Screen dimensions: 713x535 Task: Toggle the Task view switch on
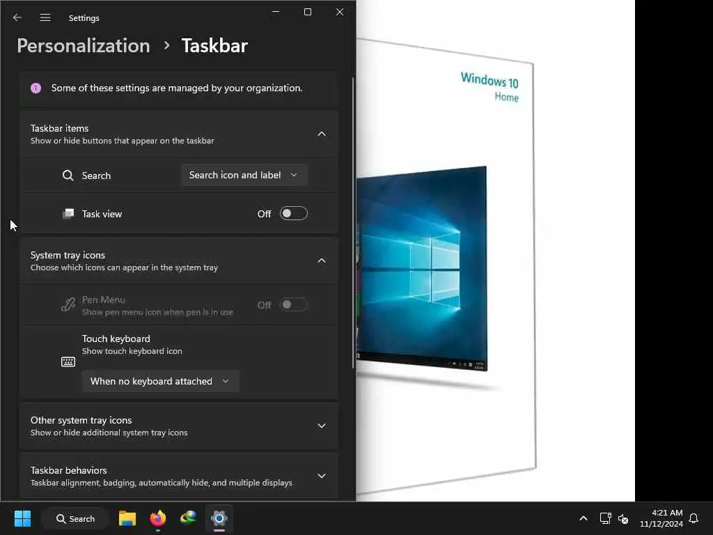pos(293,214)
